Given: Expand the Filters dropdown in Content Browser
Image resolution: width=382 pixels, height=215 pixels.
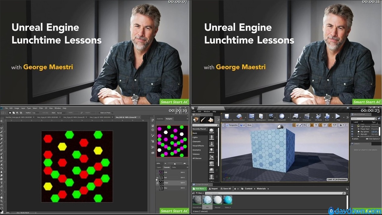Looking at the screenshot, I should (x=200, y=193).
